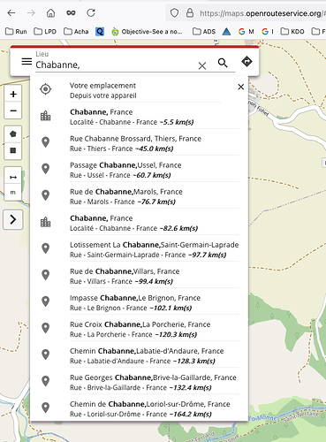This screenshot has height=442, width=326.
Task: Open the Objective-See bookmark
Action: point(147,31)
